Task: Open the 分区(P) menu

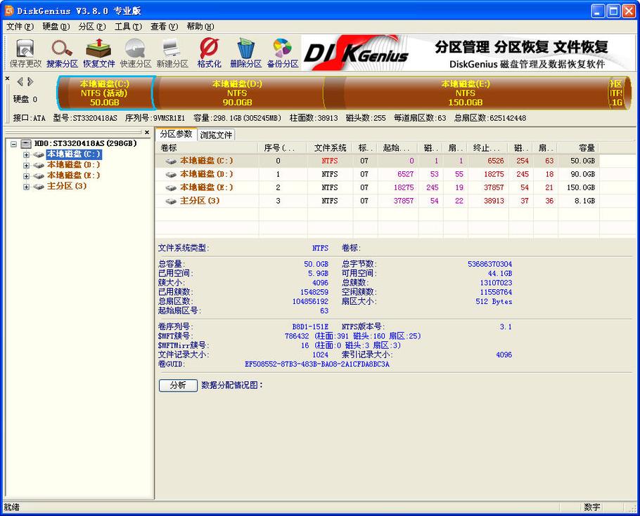Action: (x=92, y=27)
